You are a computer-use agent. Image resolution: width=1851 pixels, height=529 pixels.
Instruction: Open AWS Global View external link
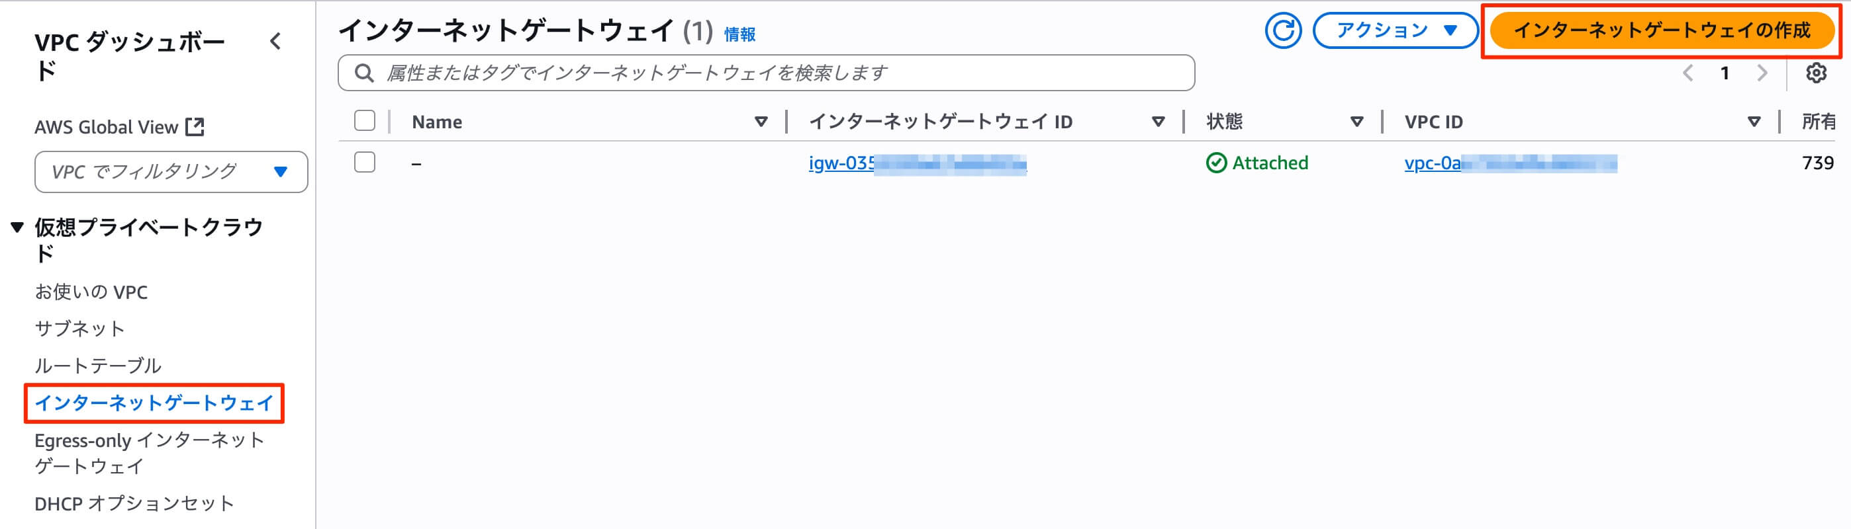pos(119,127)
